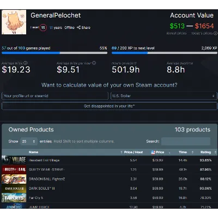
Task: Click the games played progress bar
Action: pyautogui.click(x=55, y=53)
